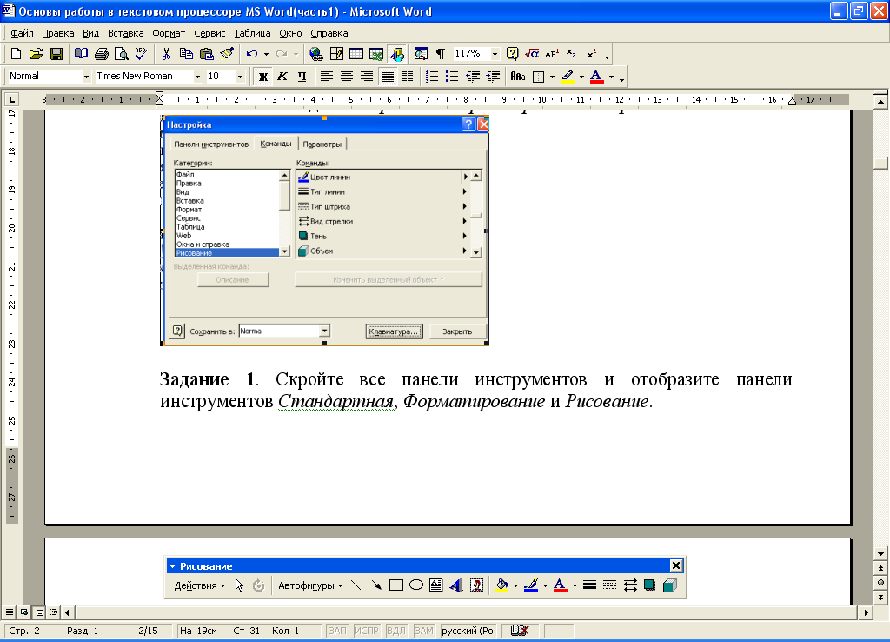
Task: Toggle numbered list formatting
Action: (x=432, y=77)
